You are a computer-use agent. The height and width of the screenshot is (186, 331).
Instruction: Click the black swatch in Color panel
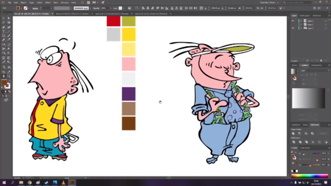[294, 171]
